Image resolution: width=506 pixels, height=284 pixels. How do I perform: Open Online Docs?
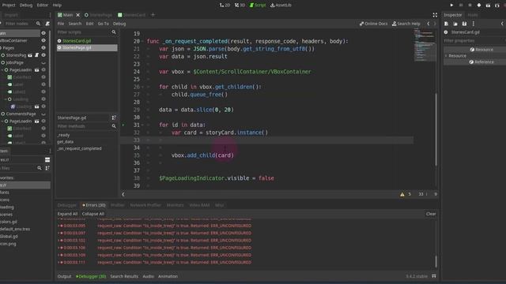373,24
